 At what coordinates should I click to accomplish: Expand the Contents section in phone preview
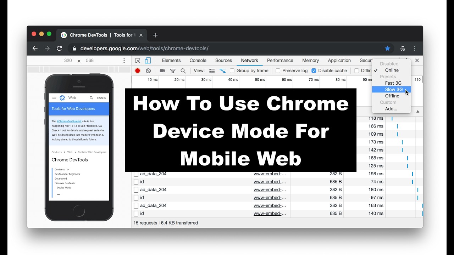[61, 170]
